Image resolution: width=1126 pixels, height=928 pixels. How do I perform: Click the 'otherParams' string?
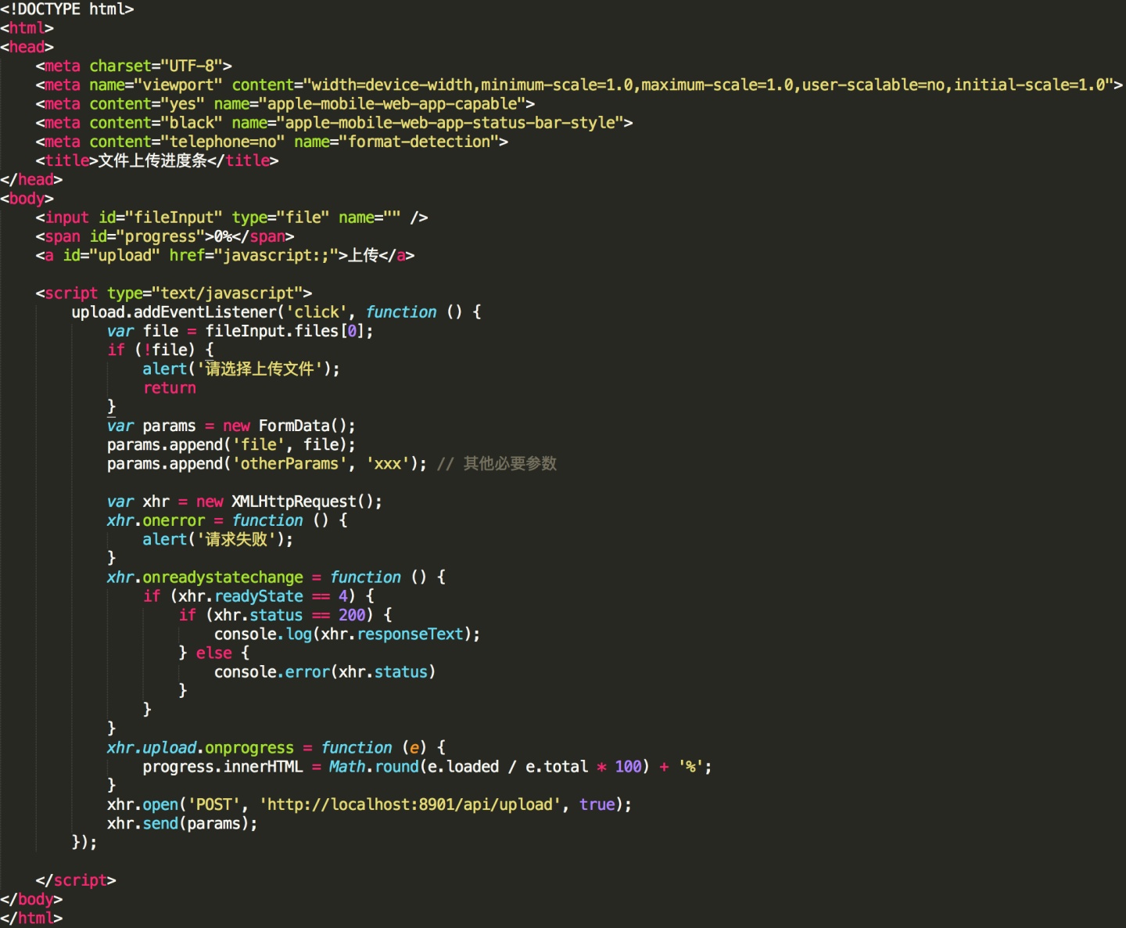tap(289, 463)
